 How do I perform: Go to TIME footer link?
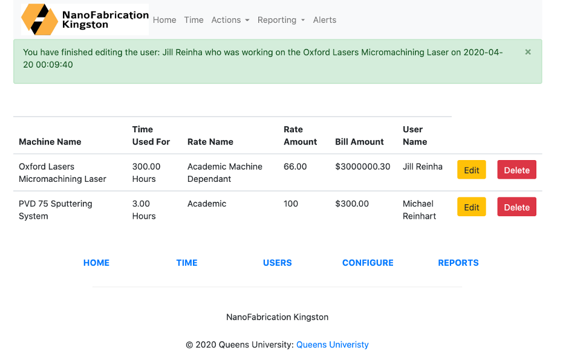[x=187, y=263]
